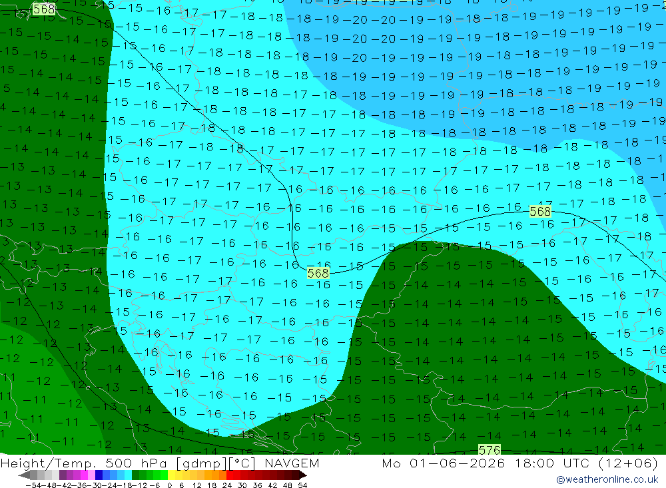Click the '-12' label on the color scale
The width and height of the screenshot is (666, 488).
(x=139, y=485)
